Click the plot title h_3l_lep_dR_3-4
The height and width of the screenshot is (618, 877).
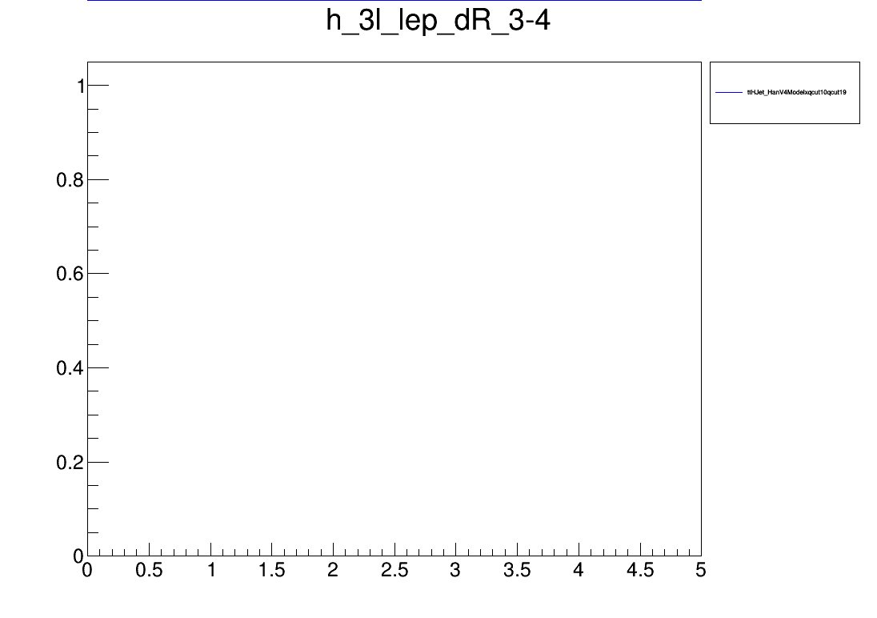(x=438, y=21)
